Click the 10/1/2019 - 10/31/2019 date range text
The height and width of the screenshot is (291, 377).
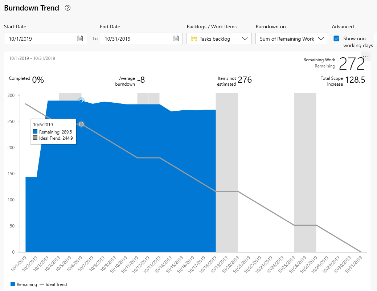[32, 58]
